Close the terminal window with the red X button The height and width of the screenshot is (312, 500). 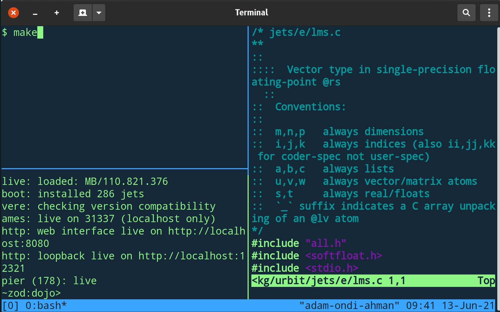click(x=14, y=13)
